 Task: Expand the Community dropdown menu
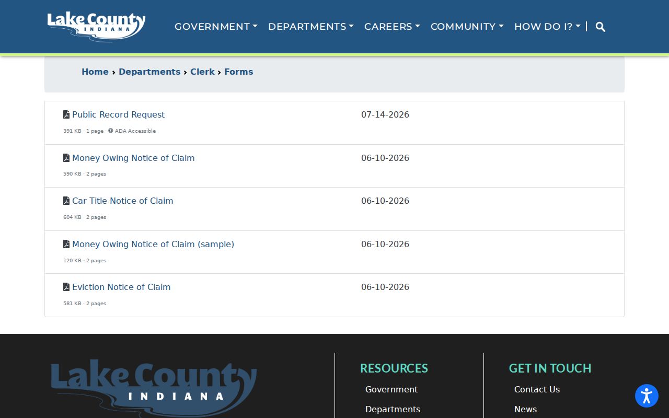(467, 27)
